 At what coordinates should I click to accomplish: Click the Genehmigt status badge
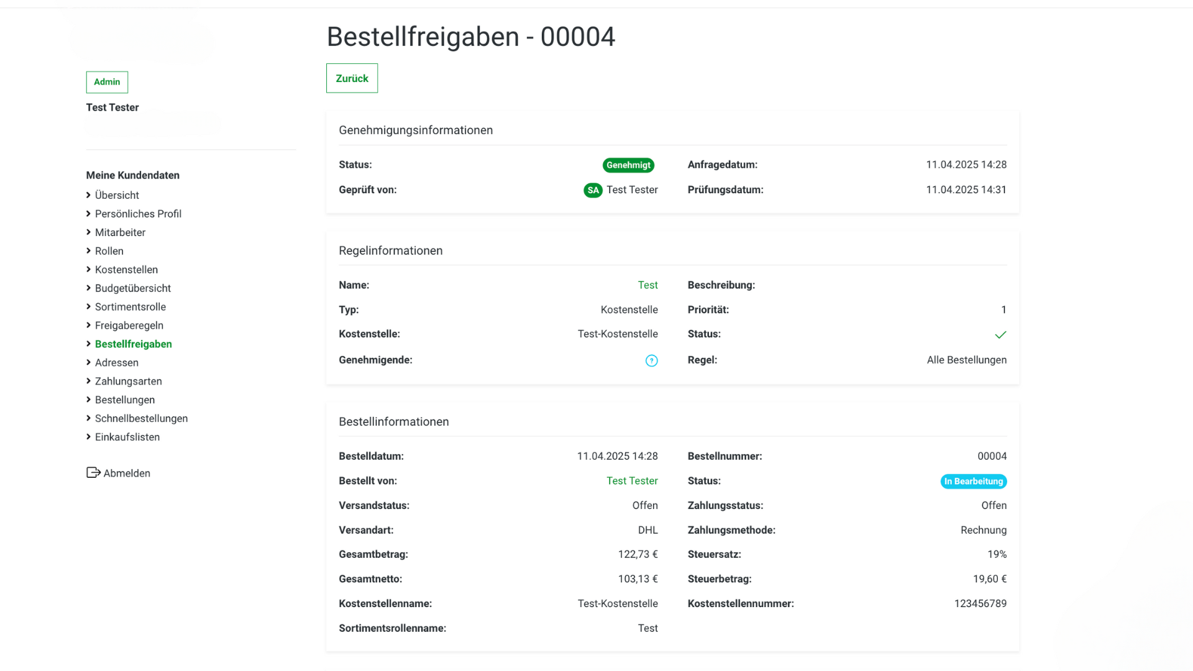[x=628, y=165]
